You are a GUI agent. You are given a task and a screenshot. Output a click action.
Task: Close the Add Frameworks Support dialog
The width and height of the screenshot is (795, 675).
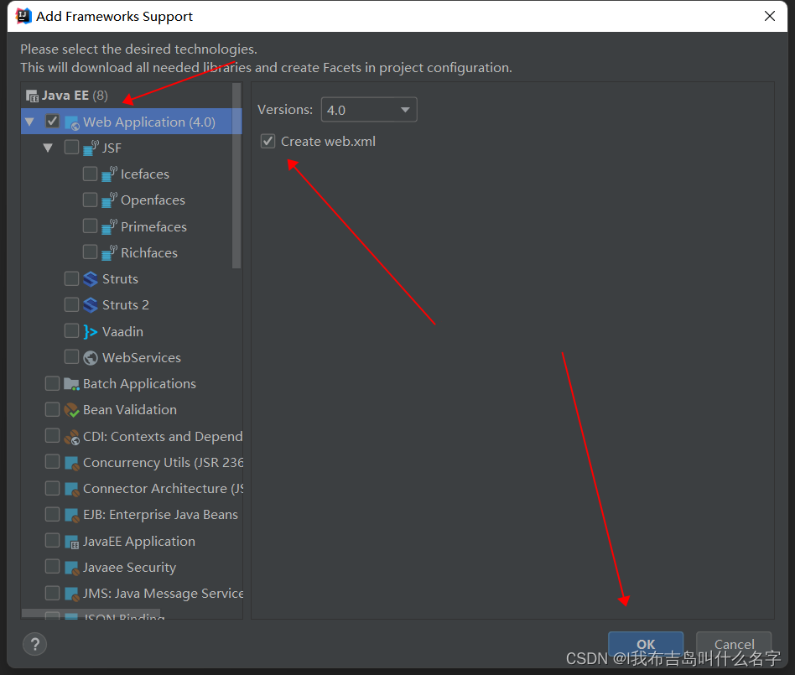[770, 16]
